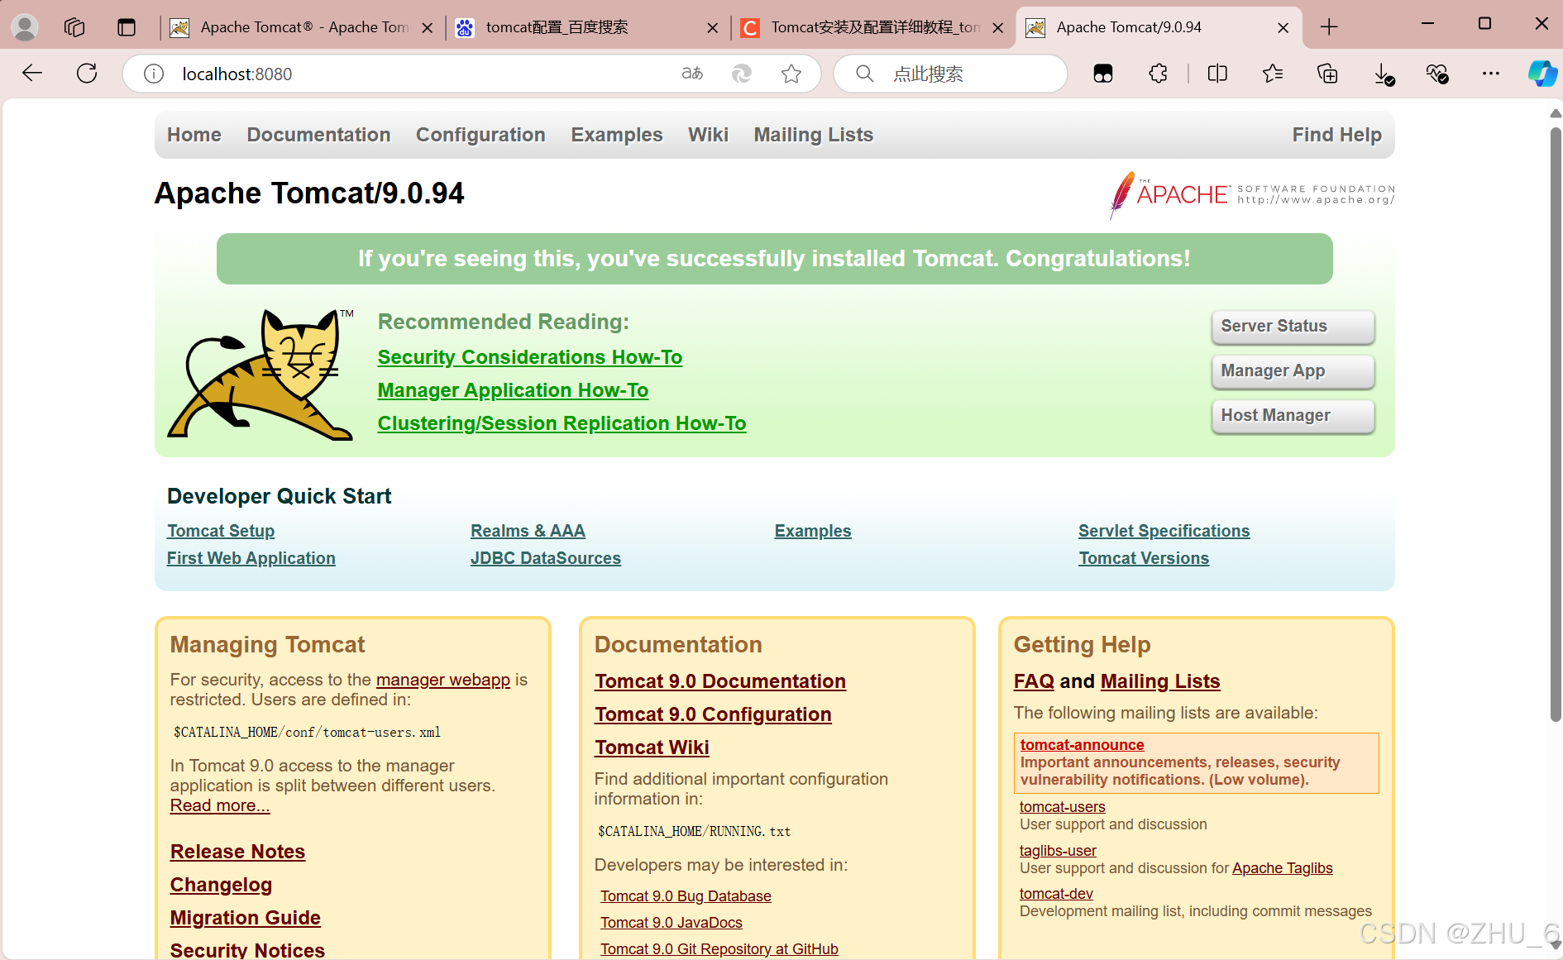Image resolution: width=1563 pixels, height=960 pixels.
Task: Open the downloads icon
Action: [x=1384, y=74]
